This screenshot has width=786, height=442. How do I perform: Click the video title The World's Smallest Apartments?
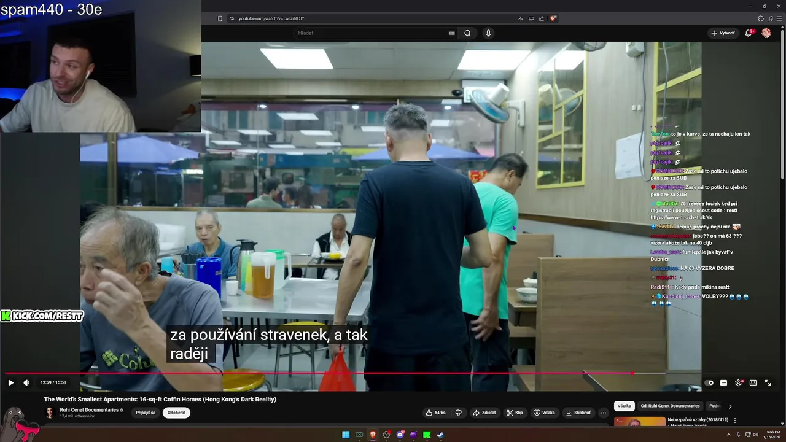tap(160, 399)
